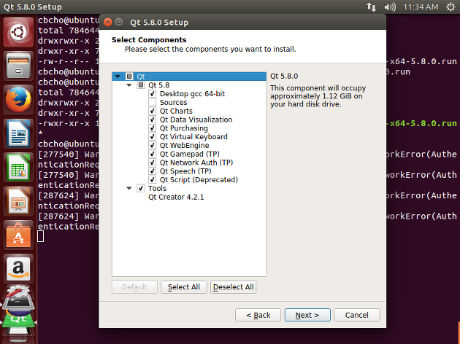Uncheck Qt Network Auth (TP) component
The image size is (460, 344).
[152, 163]
